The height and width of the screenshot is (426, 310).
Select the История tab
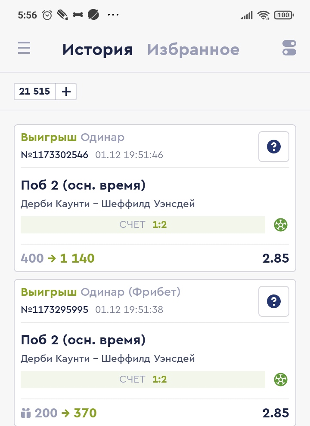coord(97,50)
